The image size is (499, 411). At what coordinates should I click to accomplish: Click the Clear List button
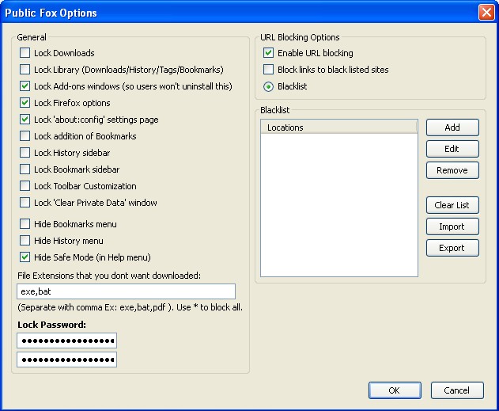(x=452, y=205)
